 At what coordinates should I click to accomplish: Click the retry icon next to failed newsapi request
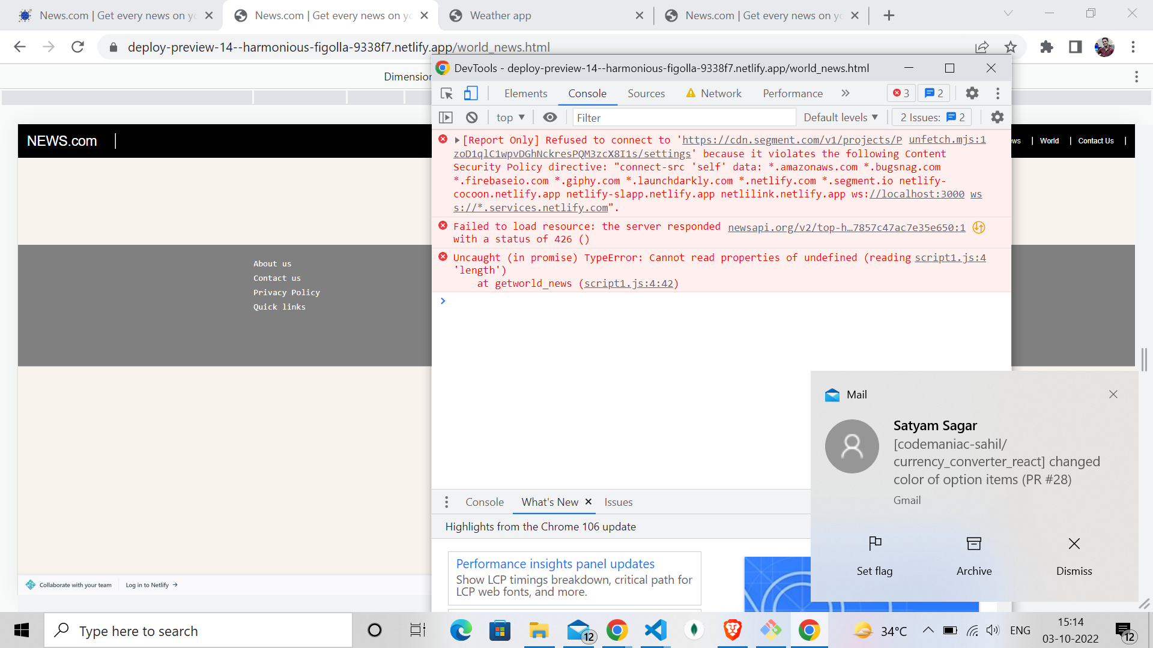click(978, 228)
